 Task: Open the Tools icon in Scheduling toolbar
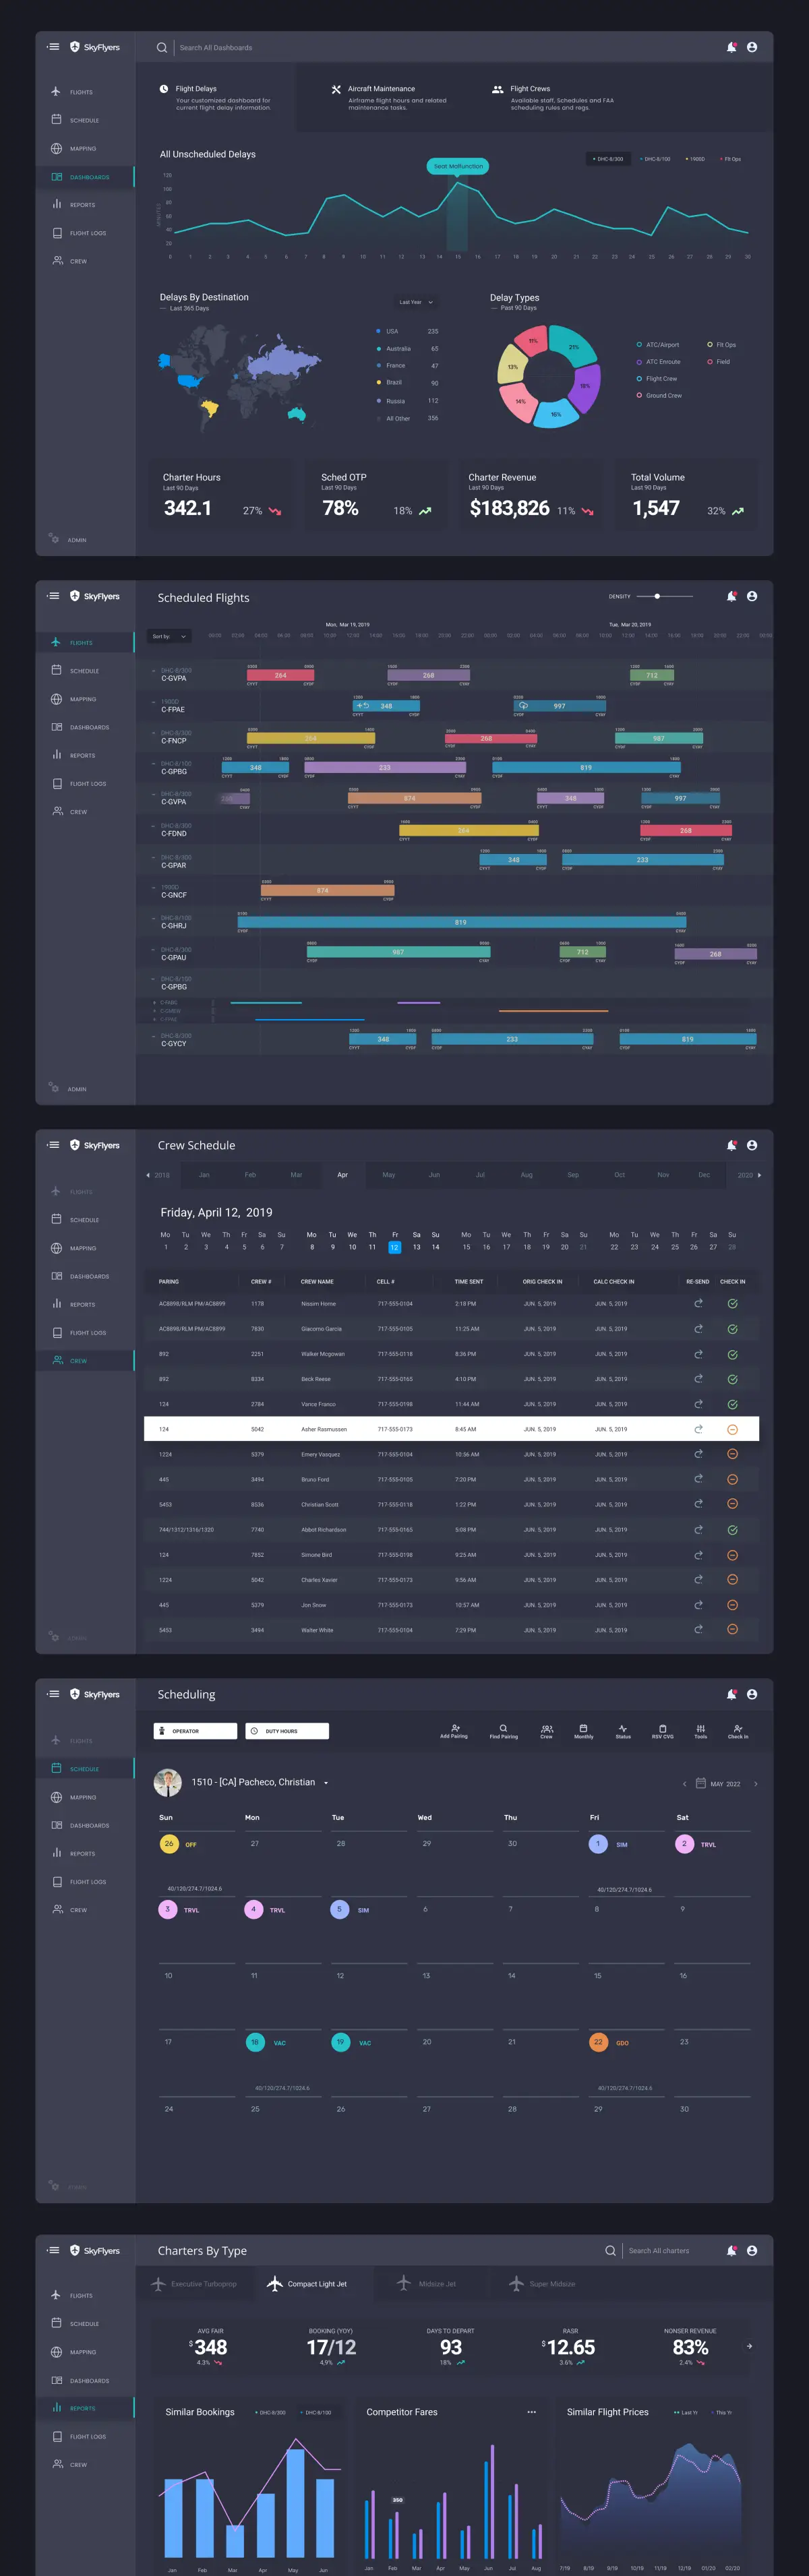pyautogui.click(x=700, y=1728)
